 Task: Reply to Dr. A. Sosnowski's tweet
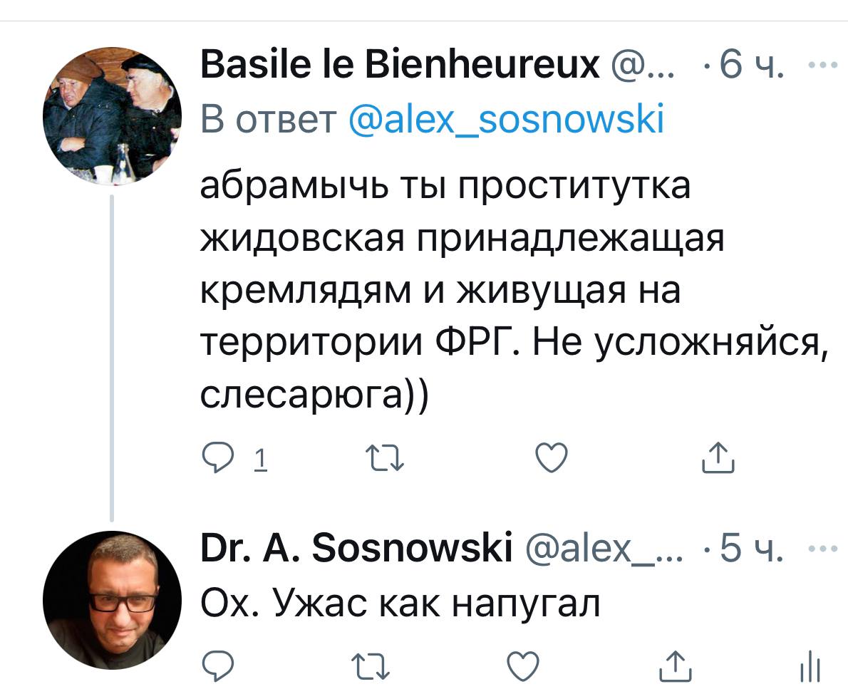[214, 668]
